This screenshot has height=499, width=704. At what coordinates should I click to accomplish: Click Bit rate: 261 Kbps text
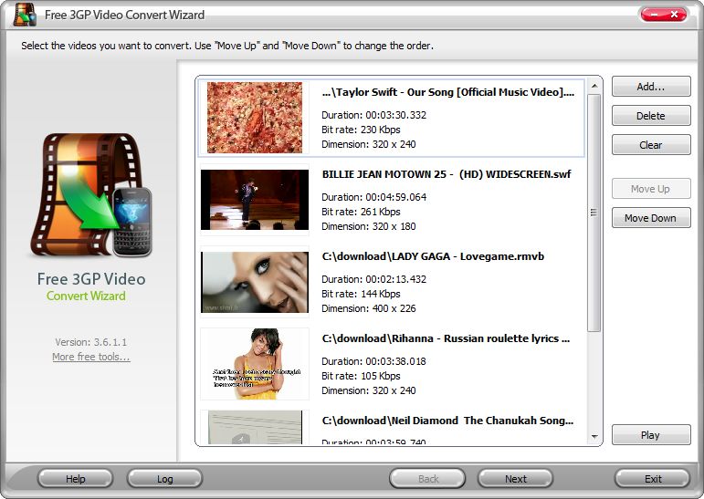point(361,212)
